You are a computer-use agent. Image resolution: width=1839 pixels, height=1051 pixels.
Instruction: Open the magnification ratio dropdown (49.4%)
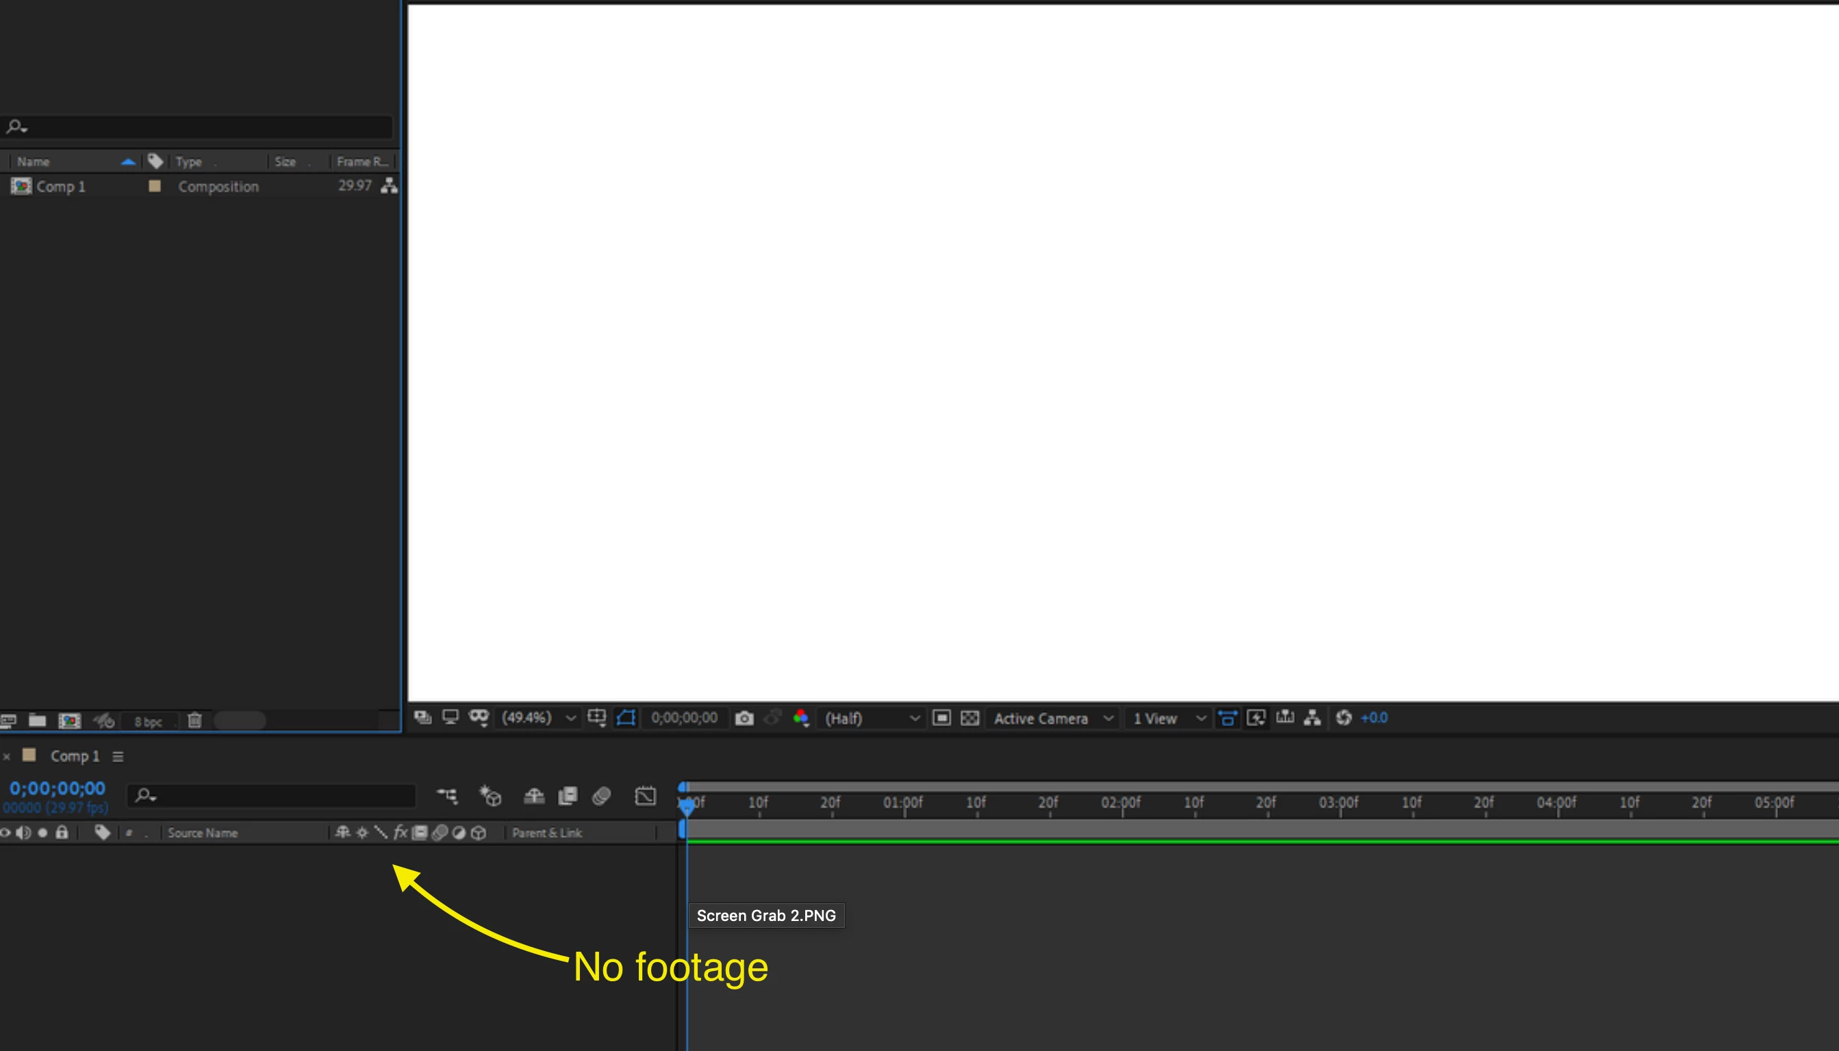pyautogui.click(x=539, y=718)
